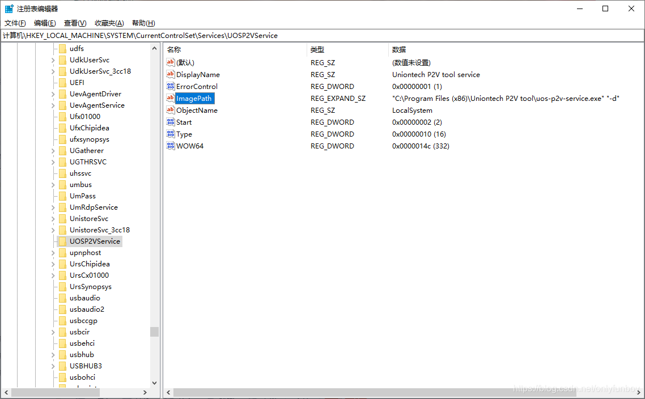Click tree pane horizontal scroll right arrow
This screenshot has height=399, width=645.
coord(145,392)
